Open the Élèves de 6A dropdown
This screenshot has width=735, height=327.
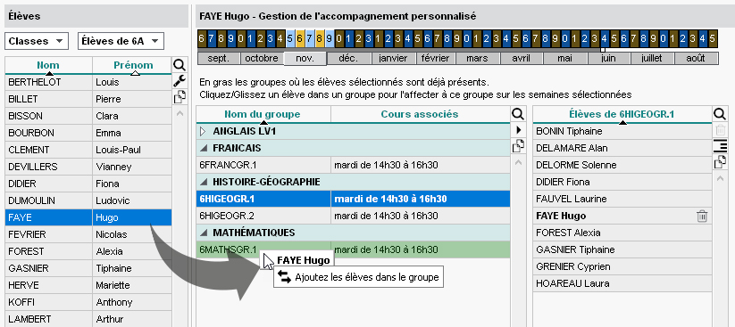point(121,41)
